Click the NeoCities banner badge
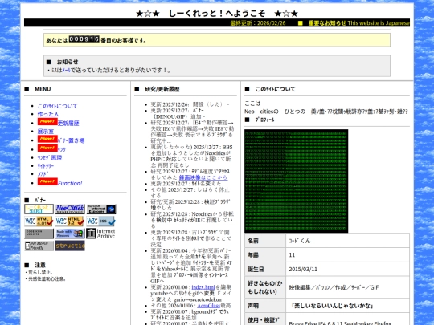Viewport: 434px width, 325px height. click(70, 209)
